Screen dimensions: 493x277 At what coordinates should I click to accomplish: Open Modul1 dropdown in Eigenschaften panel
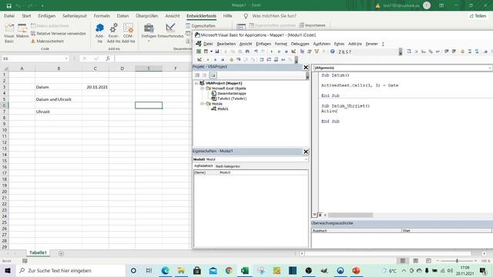coord(306,159)
